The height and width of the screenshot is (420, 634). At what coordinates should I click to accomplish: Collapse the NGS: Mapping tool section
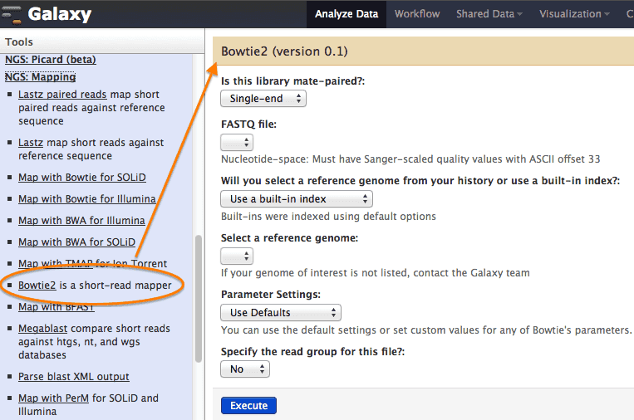tap(41, 77)
